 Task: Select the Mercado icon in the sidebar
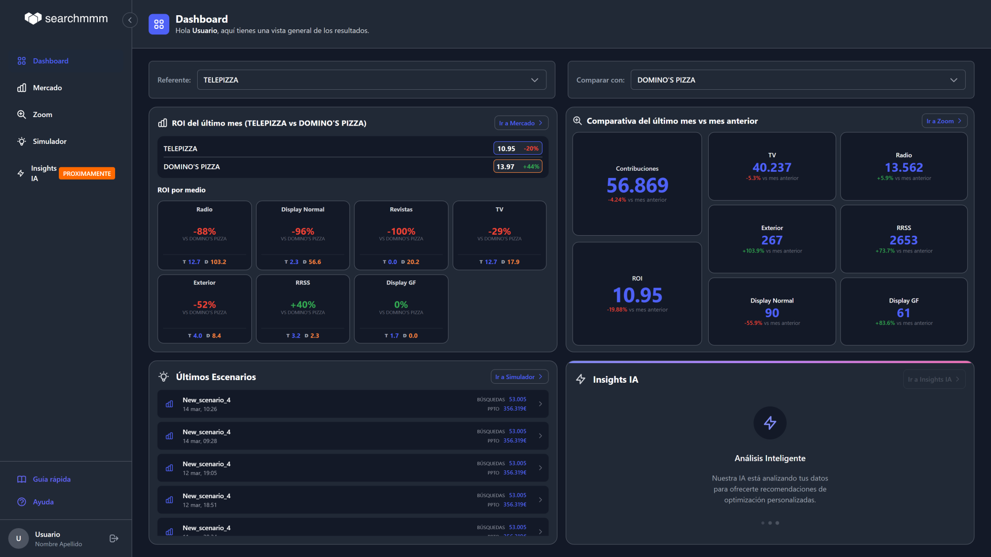pyautogui.click(x=22, y=88)
